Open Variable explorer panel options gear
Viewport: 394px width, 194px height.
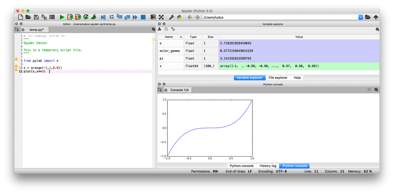coord(377,29)
